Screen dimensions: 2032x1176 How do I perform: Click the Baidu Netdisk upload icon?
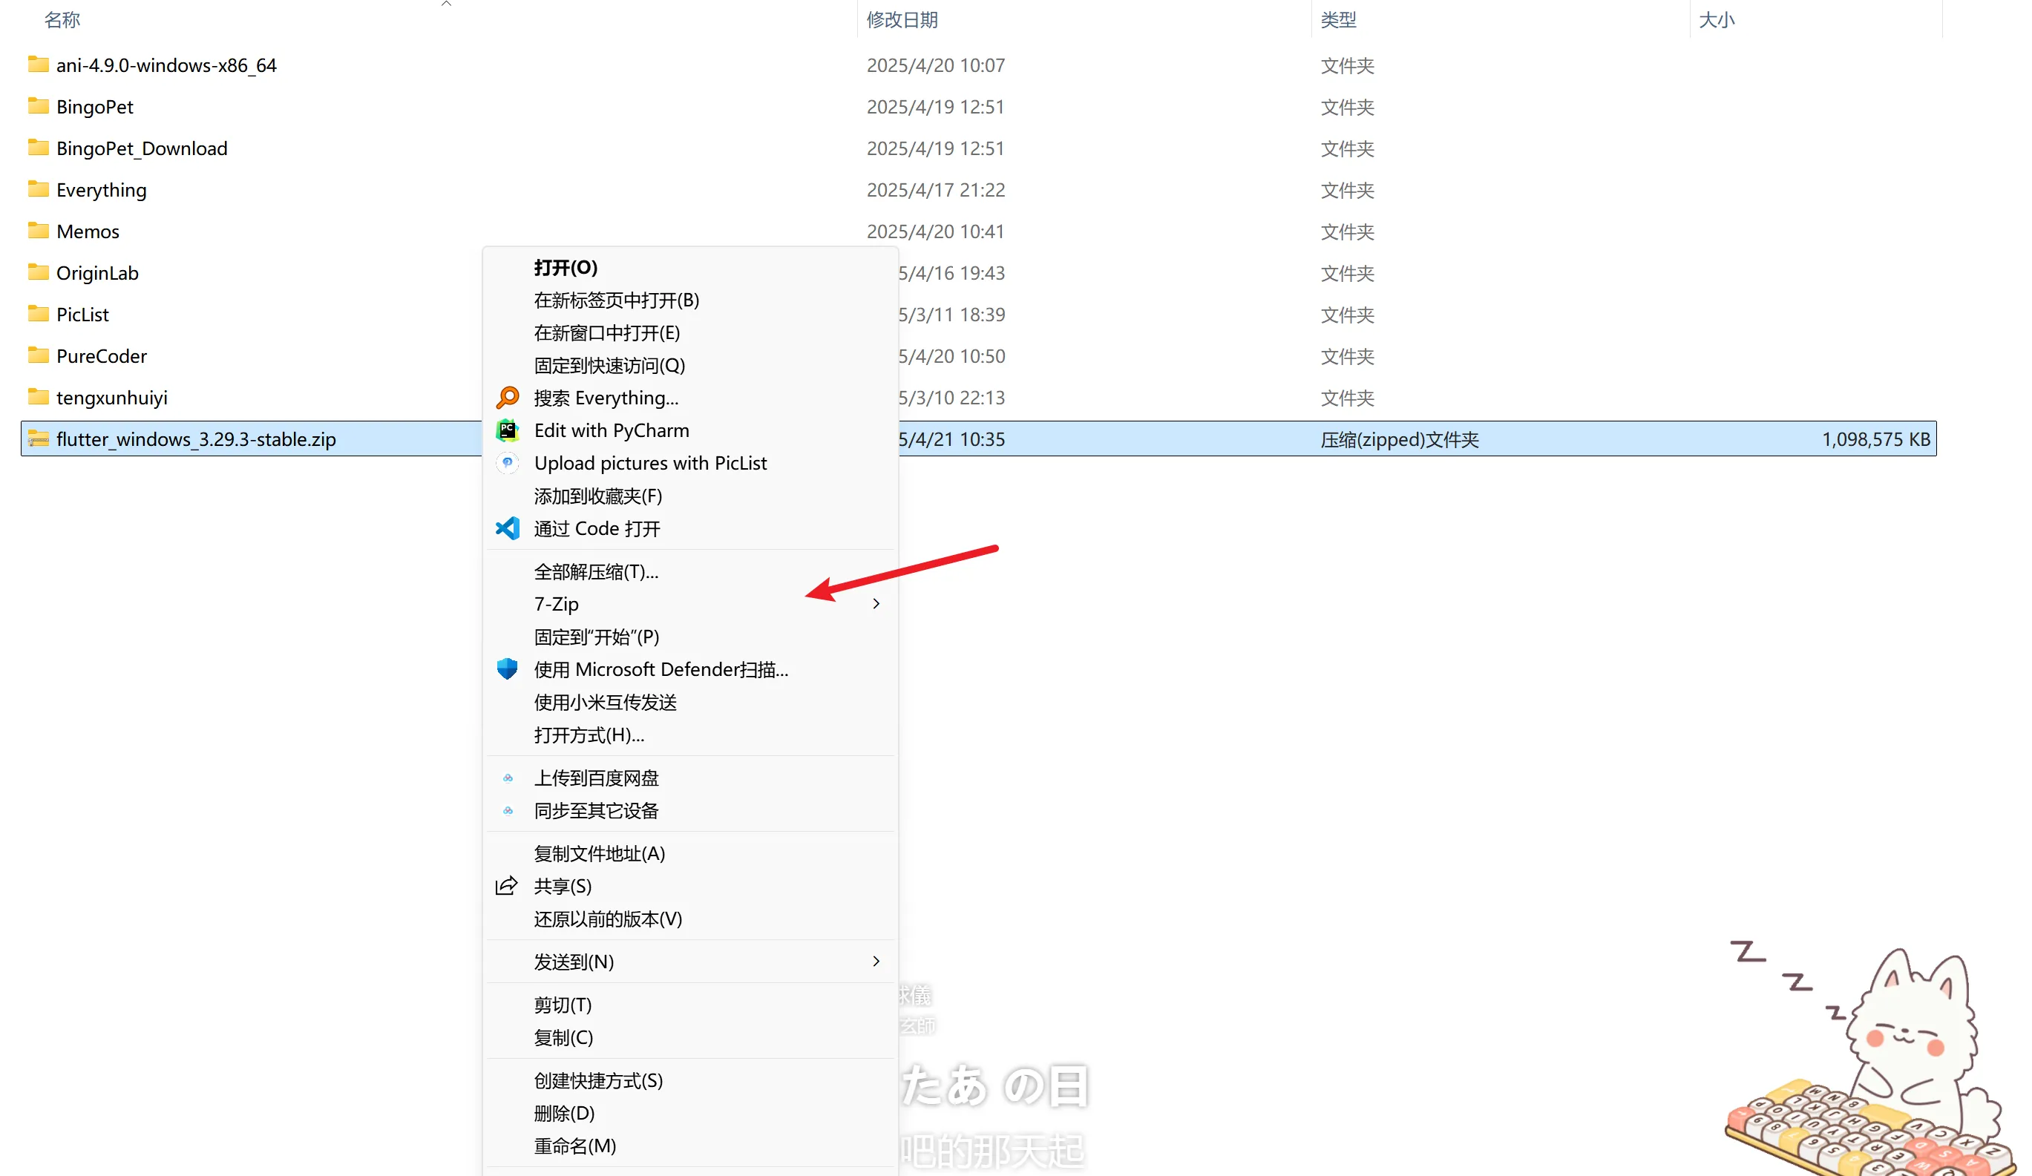pos(508,778)
